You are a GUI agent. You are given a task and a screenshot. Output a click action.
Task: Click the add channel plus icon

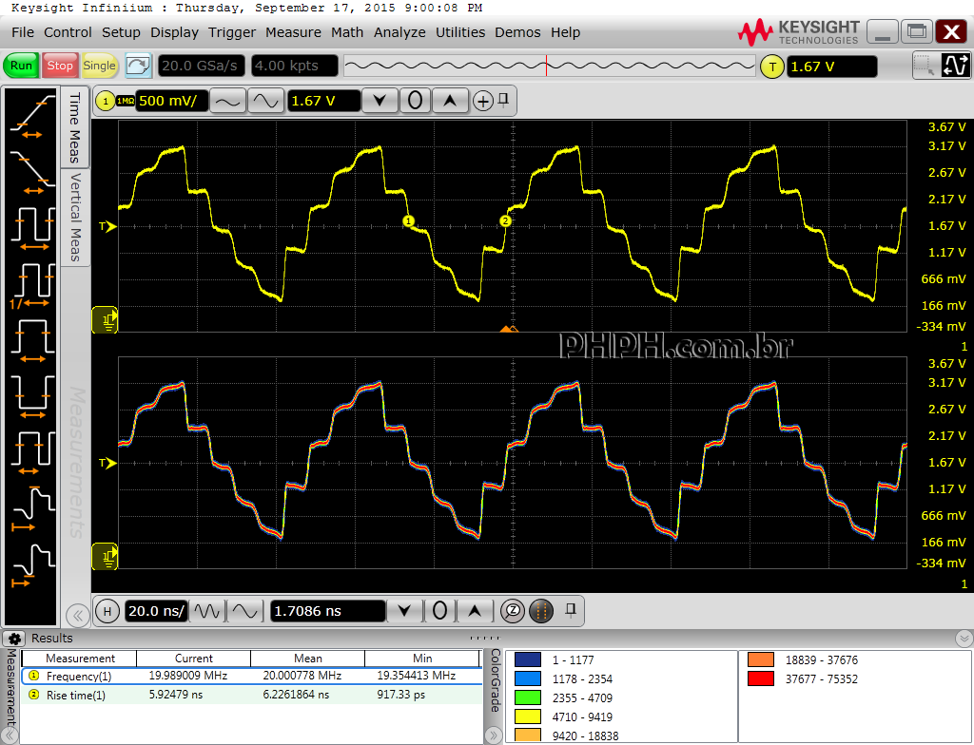(483, 102)
